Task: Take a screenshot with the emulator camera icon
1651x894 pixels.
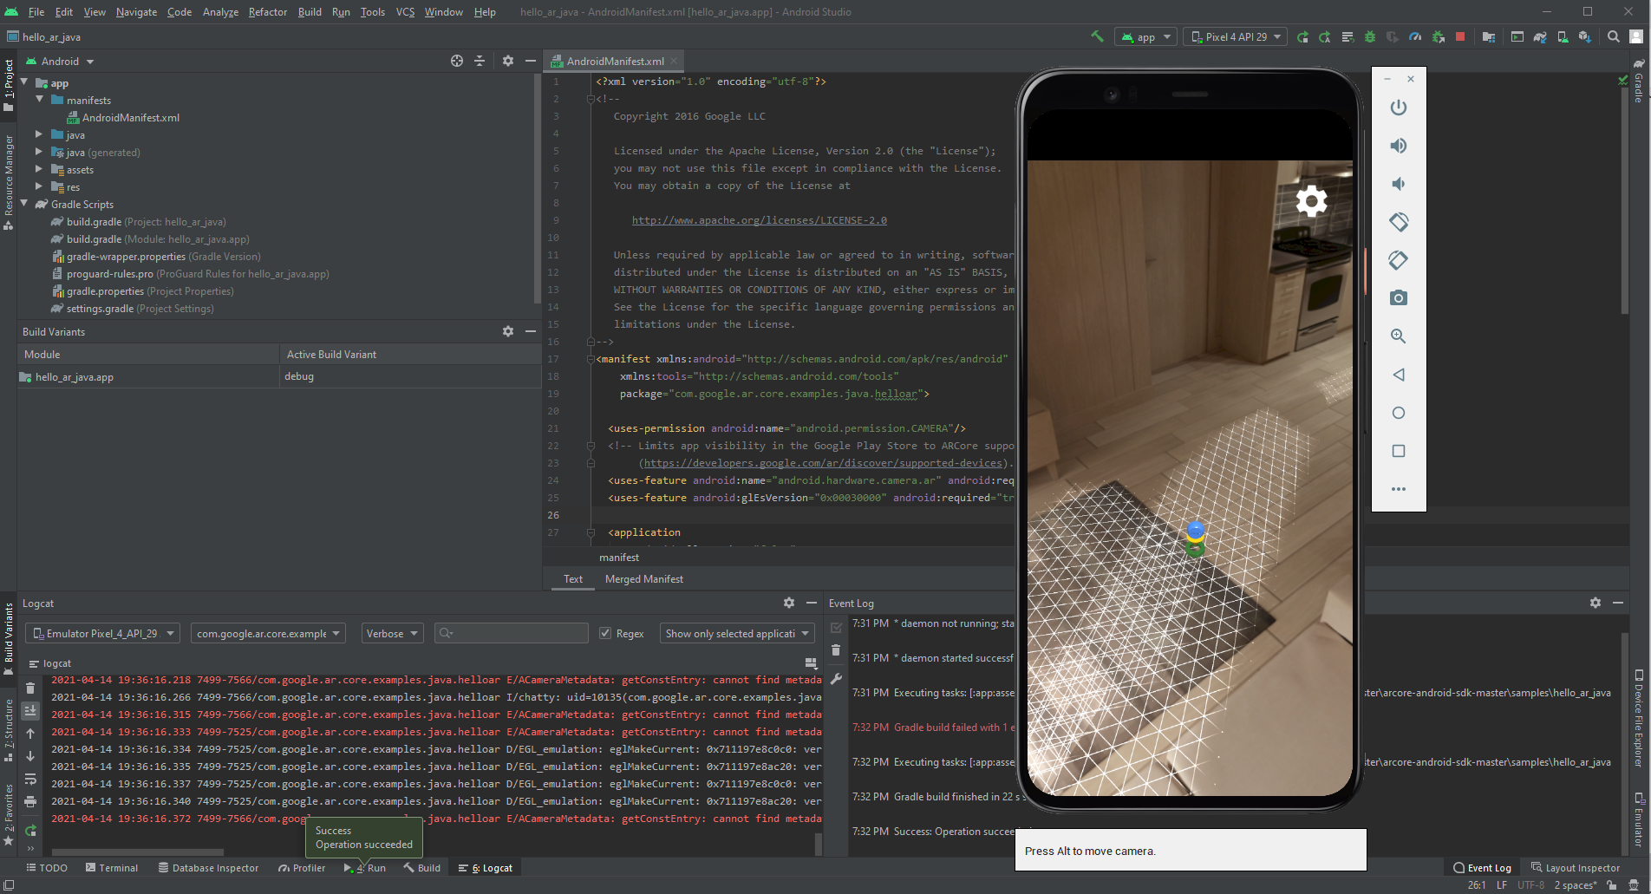Action: point(1398,297)
